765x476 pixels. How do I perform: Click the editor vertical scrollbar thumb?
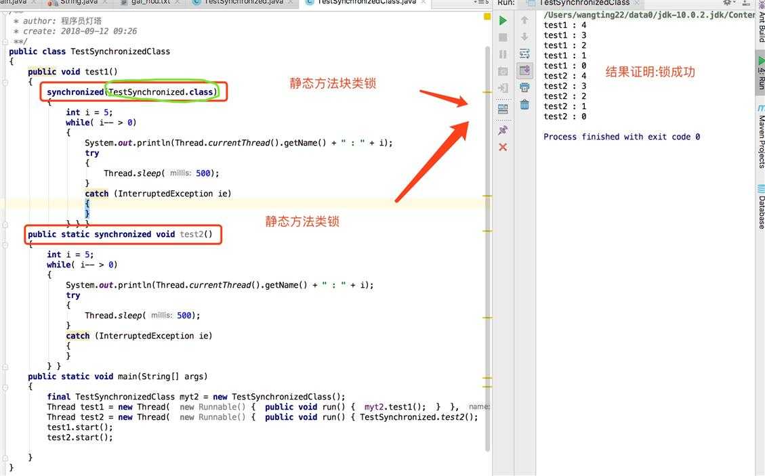[487, 248]
